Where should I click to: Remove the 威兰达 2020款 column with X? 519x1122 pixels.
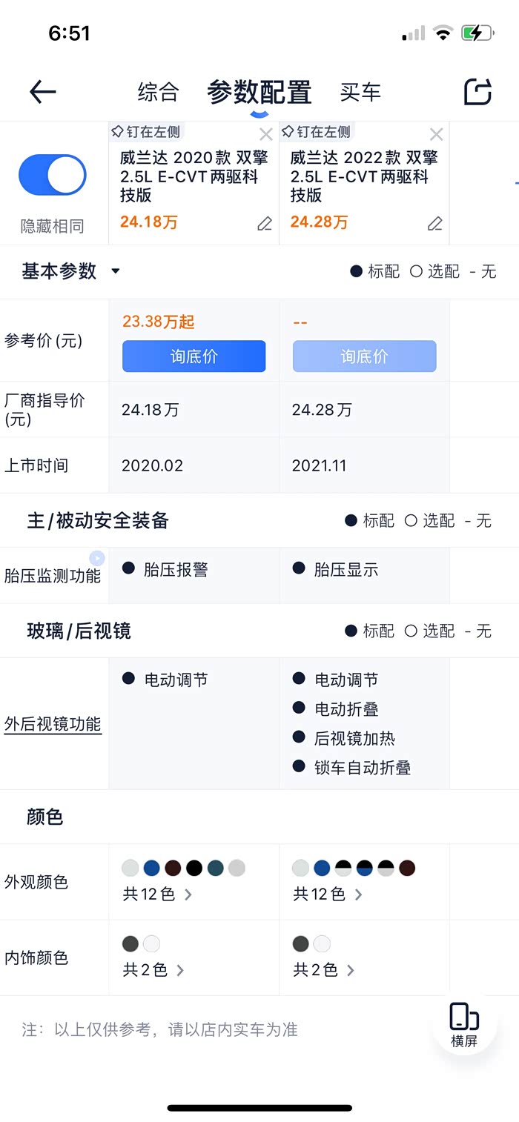coord(266,134)
